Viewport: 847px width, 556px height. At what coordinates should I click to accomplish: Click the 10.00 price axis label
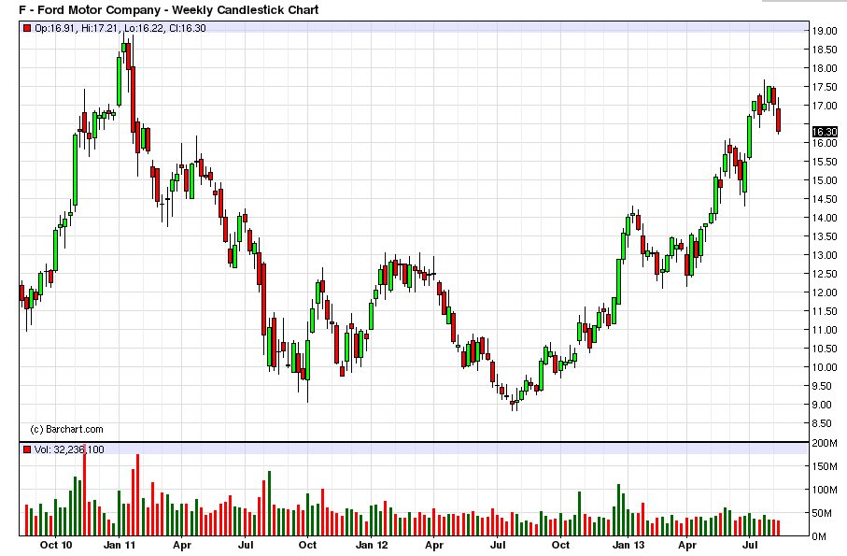(825, 367)
